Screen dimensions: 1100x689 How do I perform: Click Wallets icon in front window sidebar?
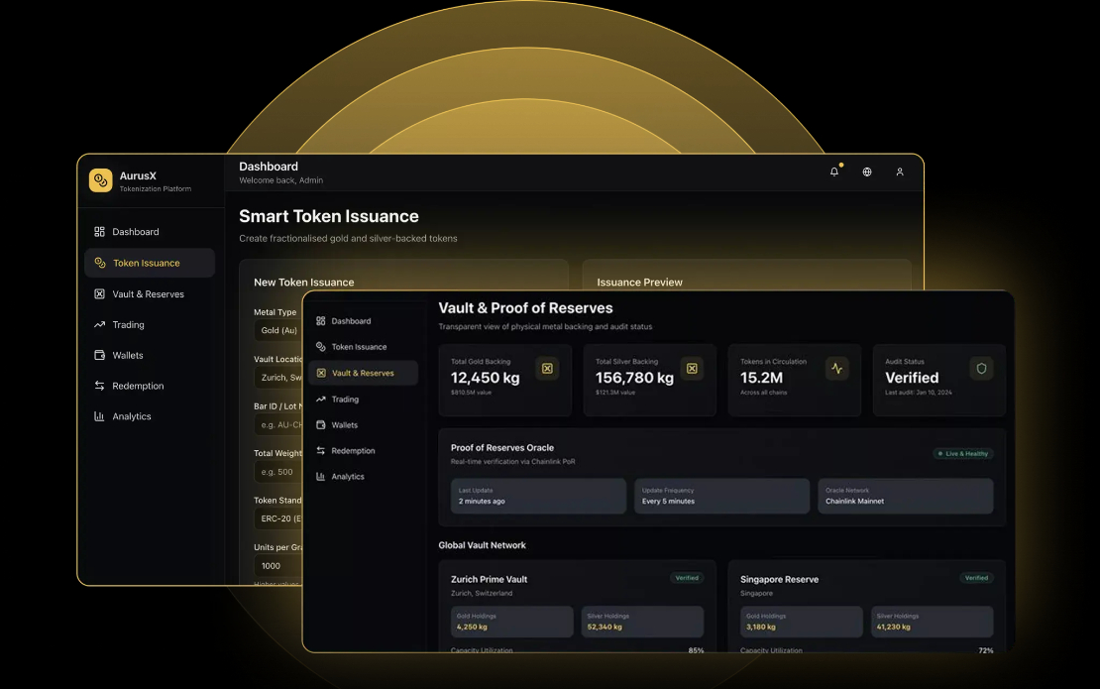coord(321,425)
